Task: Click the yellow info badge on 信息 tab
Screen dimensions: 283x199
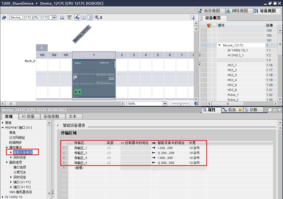Action: click(x=240, y=110)
